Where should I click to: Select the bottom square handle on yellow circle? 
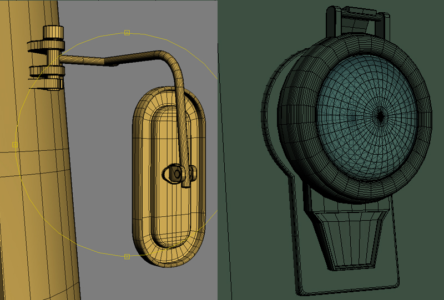127,256
